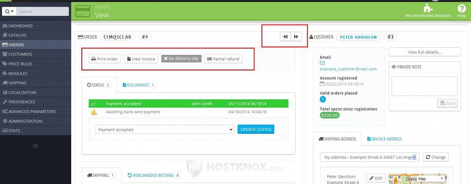Click the sidebar search field
The image size is (471, 184).
[43, 11]
